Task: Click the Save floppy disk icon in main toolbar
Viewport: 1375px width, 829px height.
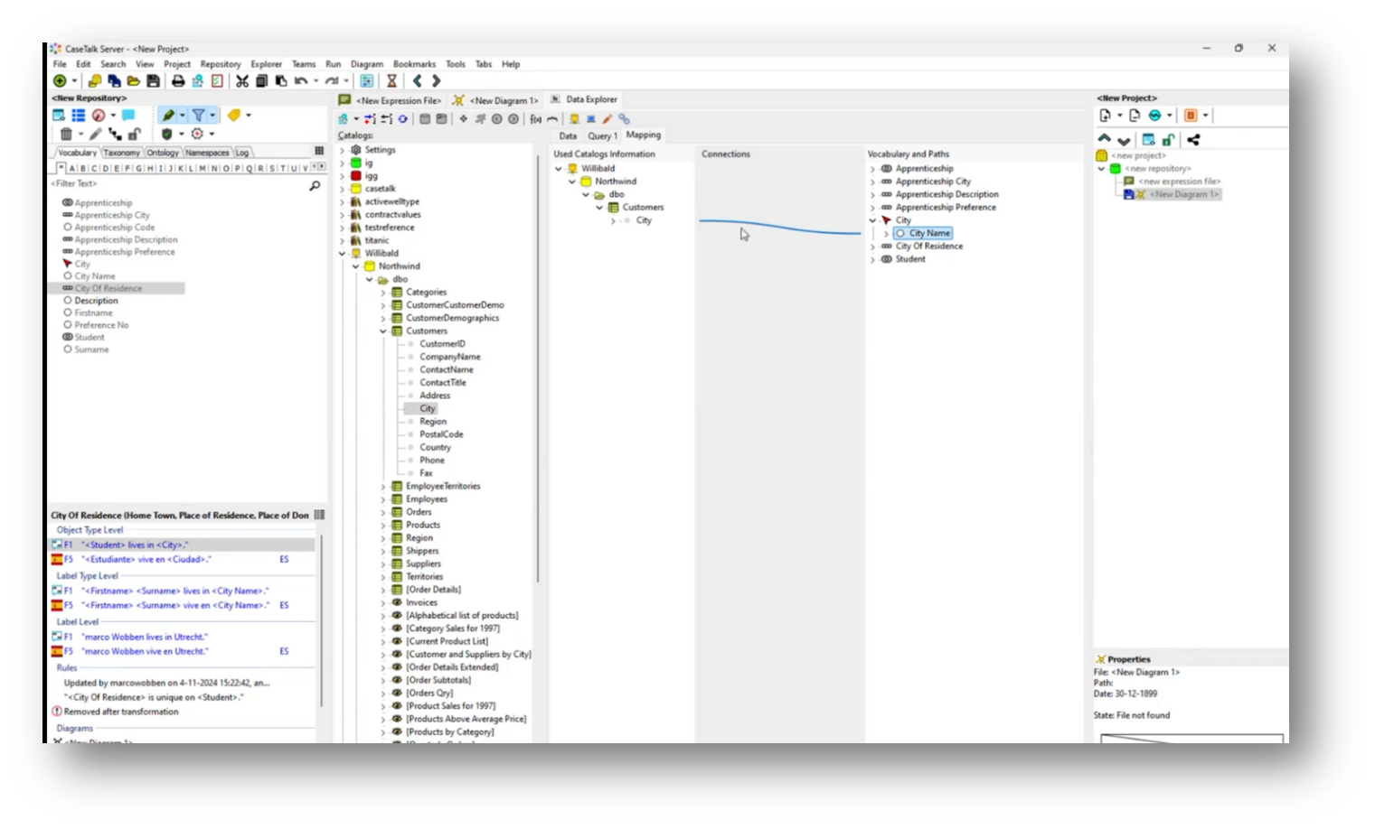Action: point(153,81)
